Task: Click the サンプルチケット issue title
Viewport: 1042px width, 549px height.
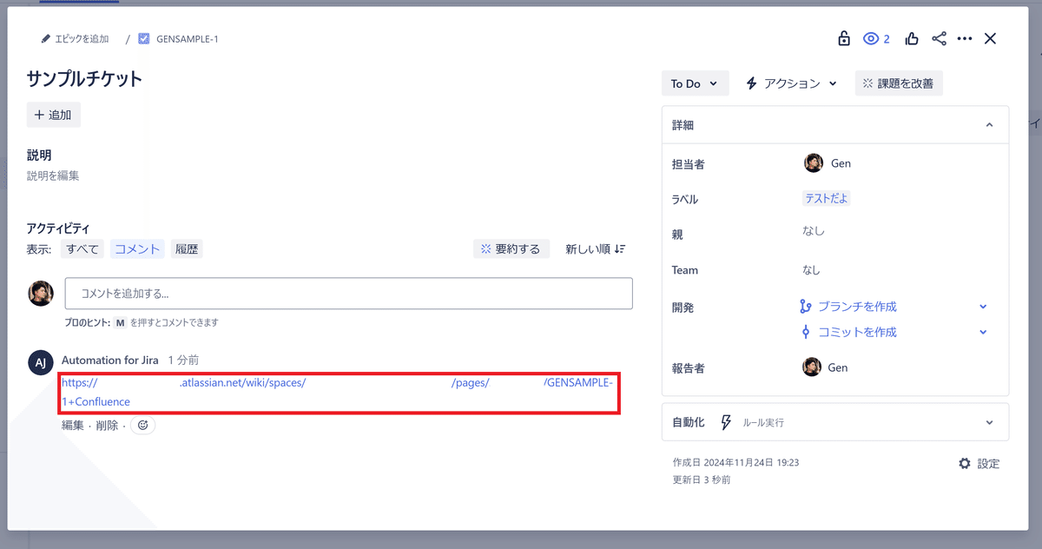Action: [x=85, y=79]
